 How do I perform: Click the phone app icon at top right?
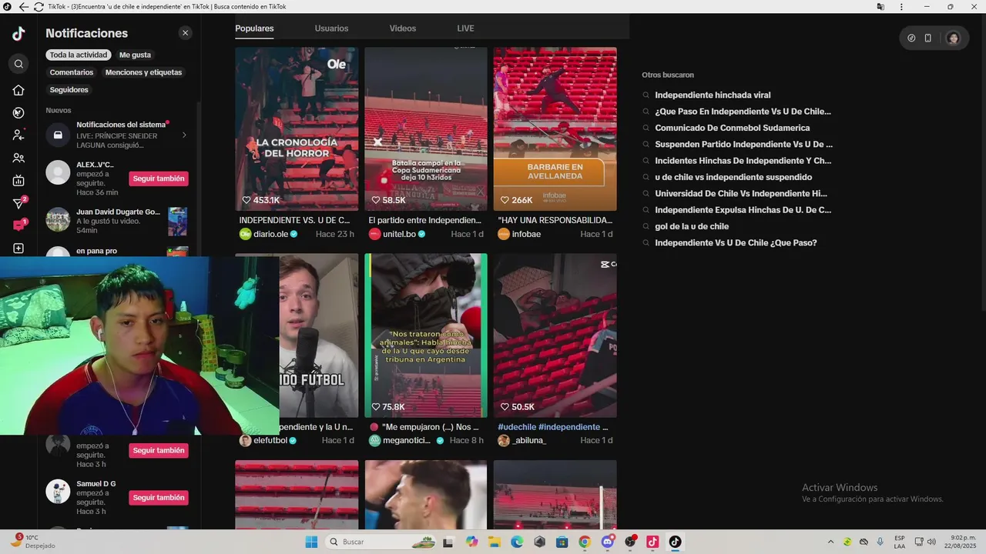(x=927, y=38)
